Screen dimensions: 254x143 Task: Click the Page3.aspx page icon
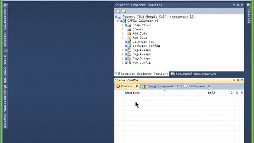(x=129, y=58)
